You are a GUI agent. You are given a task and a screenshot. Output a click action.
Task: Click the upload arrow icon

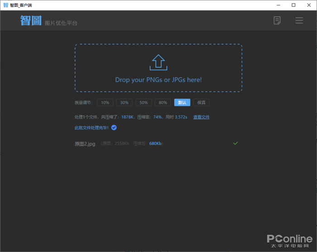click(158, 62)
